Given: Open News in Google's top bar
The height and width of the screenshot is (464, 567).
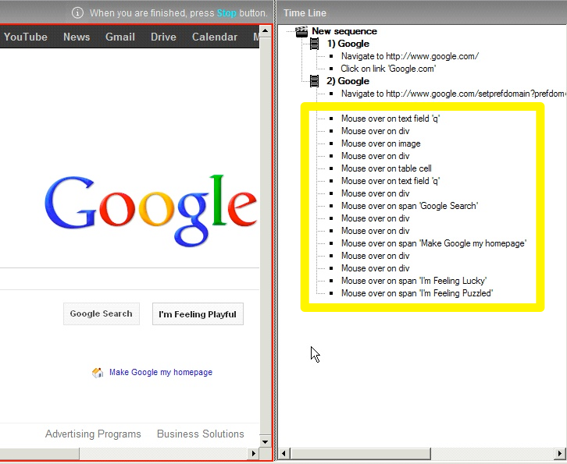Looking at the screenshot, I should point(77,37).
